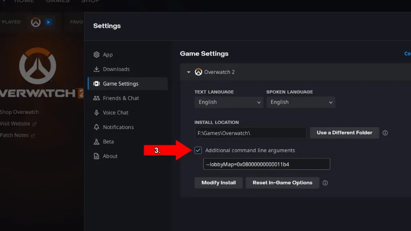Collapse the Overwatch 2 settings section
This screenshot has width=411, height=231.
[189, 72]
